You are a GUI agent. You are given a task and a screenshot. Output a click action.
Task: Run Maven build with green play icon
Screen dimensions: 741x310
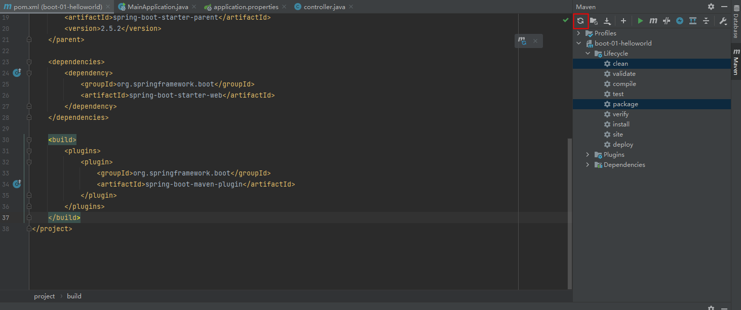pyautogui.click(x=640, y=21)
